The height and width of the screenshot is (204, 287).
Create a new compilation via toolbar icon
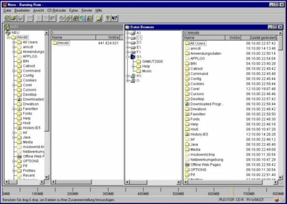point(7,18)
